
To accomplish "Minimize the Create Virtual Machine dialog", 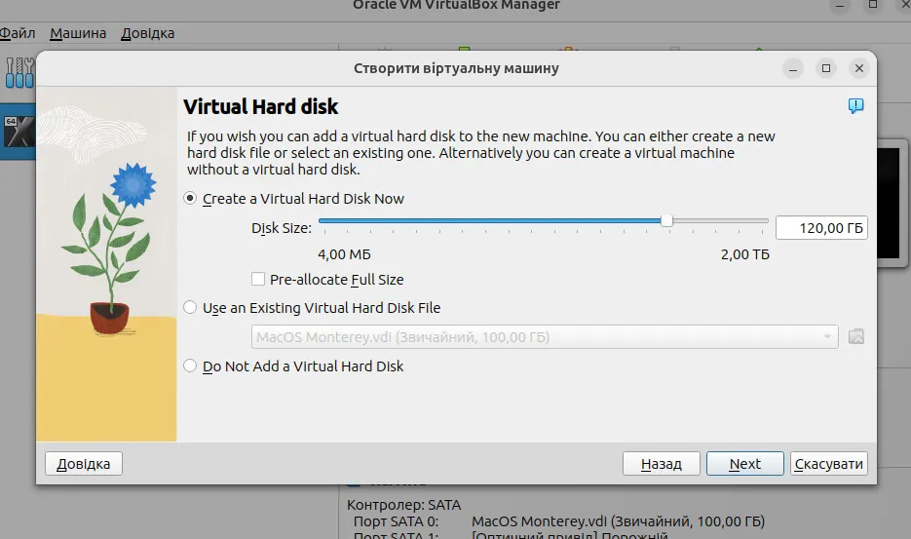I will [x=792, y=68].
